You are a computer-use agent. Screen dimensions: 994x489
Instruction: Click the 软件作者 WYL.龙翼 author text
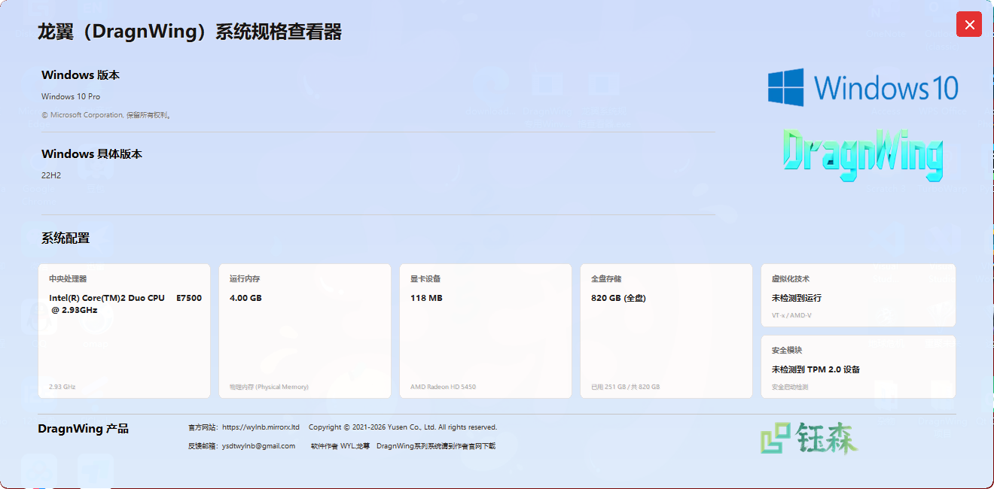[340, 446]
